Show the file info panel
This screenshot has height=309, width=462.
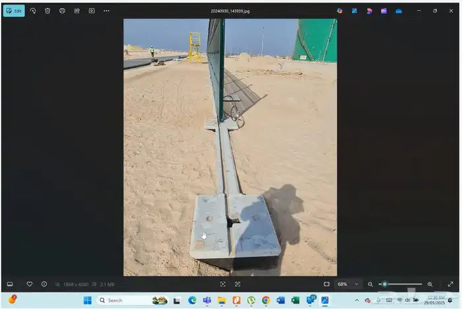(x=44, y=284)
